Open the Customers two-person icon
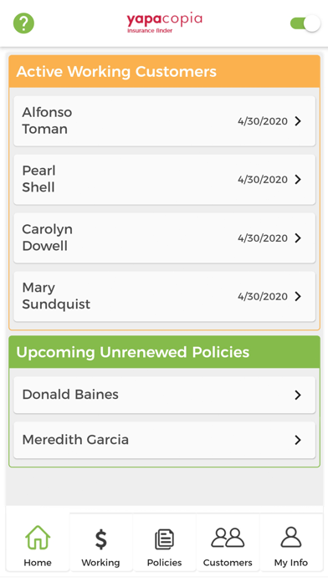Screen dimensions: 328x582 (x=228, y=538)
